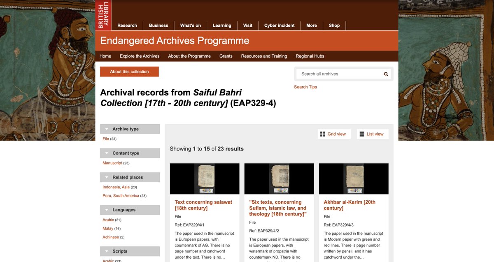Open Akhbar al-Karim [20th century] title
Screen dimensions: 494x262
pos(350,205)
